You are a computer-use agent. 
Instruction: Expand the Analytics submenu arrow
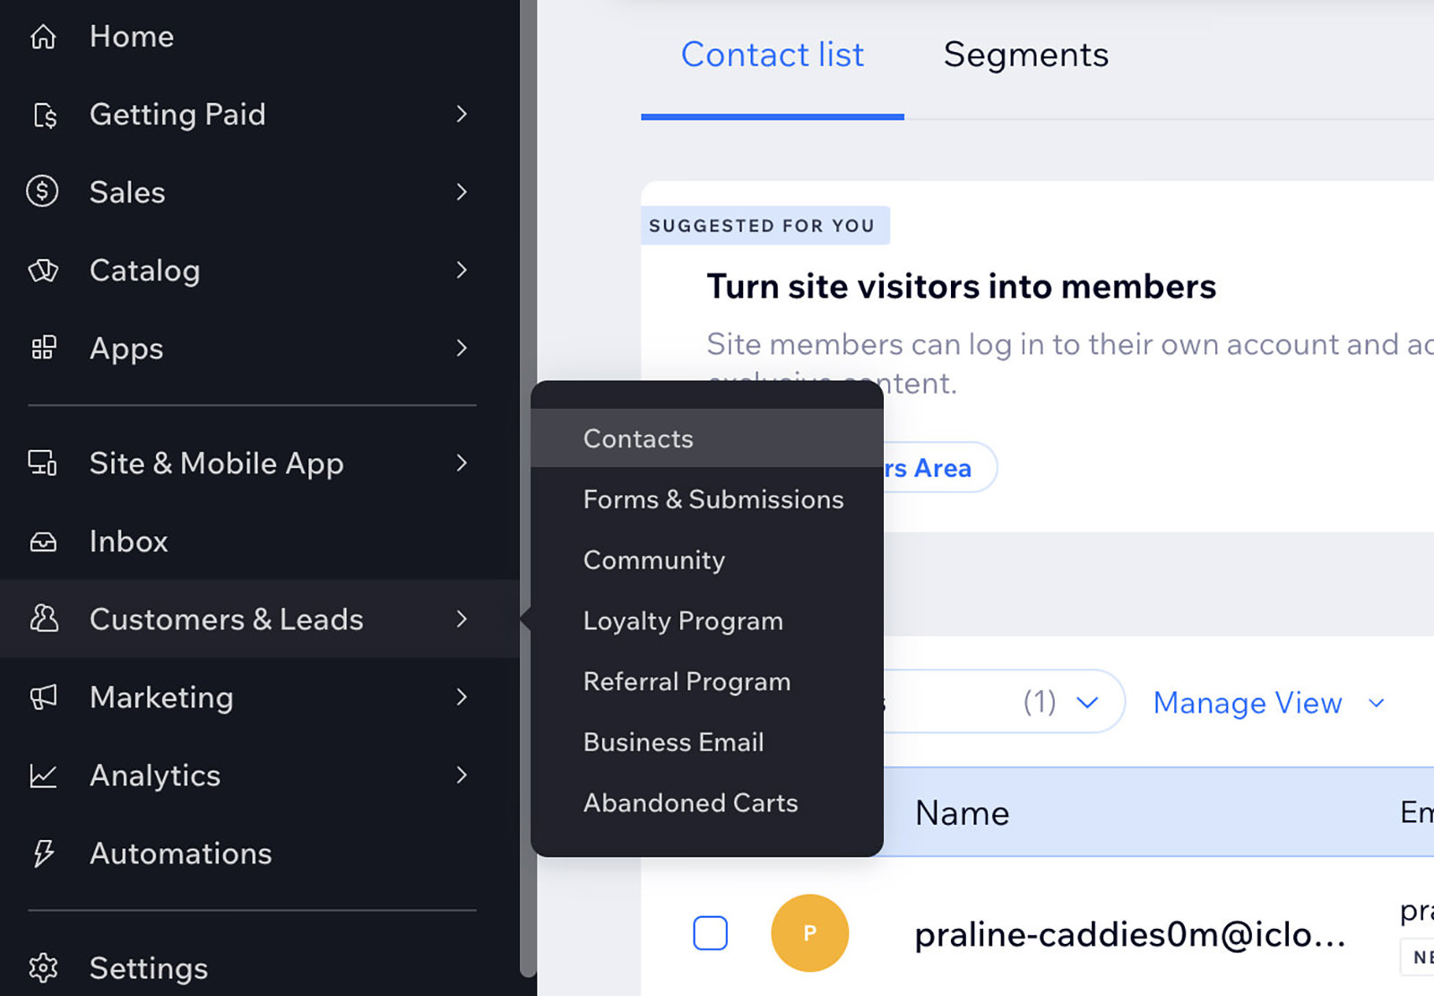coord(462,775)
